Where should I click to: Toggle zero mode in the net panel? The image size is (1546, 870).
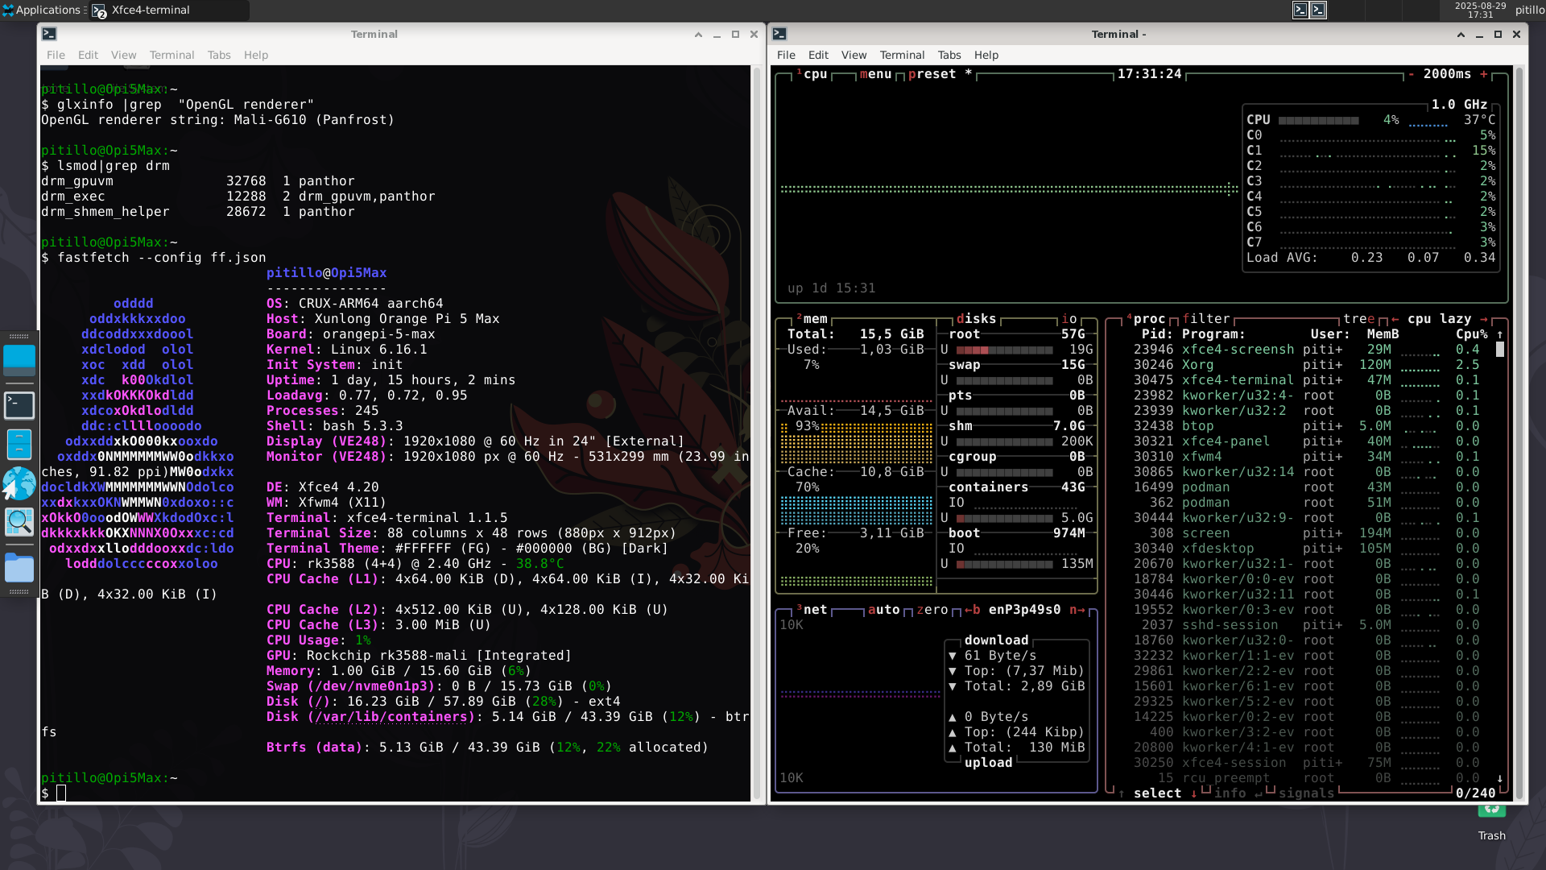click(x=933, y=610)
